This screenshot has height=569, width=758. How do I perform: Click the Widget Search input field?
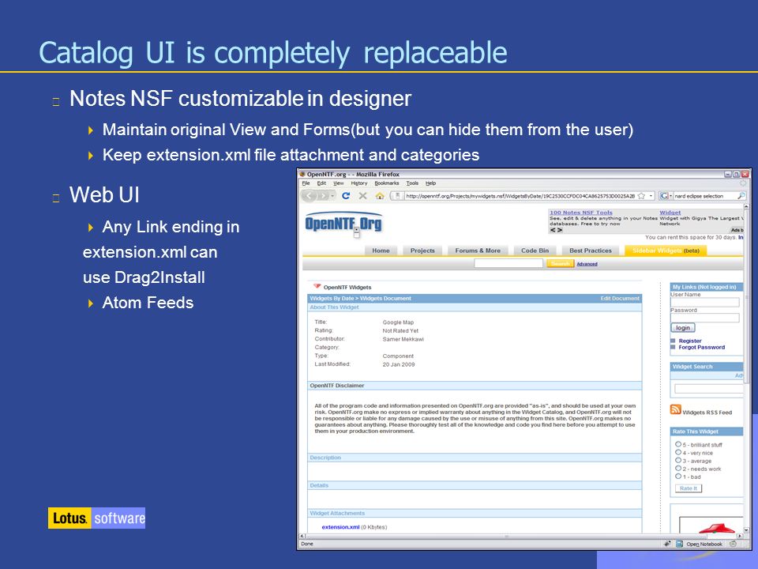pos(709,389)
